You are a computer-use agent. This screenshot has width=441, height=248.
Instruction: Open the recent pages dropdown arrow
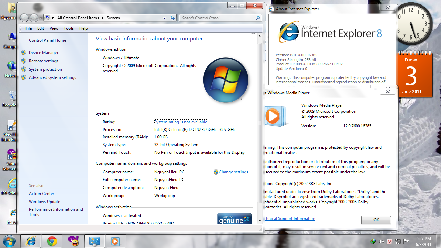(x=41, y=18)
